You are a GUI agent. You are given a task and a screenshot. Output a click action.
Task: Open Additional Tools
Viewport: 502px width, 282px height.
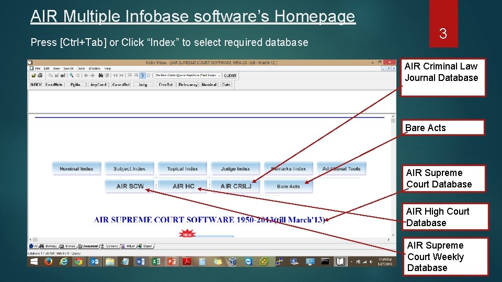341,169
